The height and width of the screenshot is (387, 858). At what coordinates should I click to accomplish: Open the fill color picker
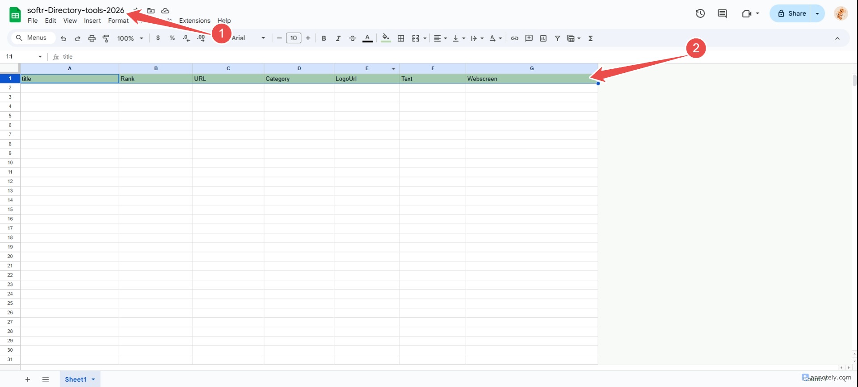(386, 38)
